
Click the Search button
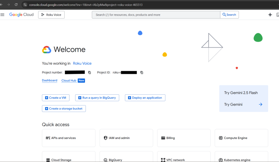click(x=229, y=15)
